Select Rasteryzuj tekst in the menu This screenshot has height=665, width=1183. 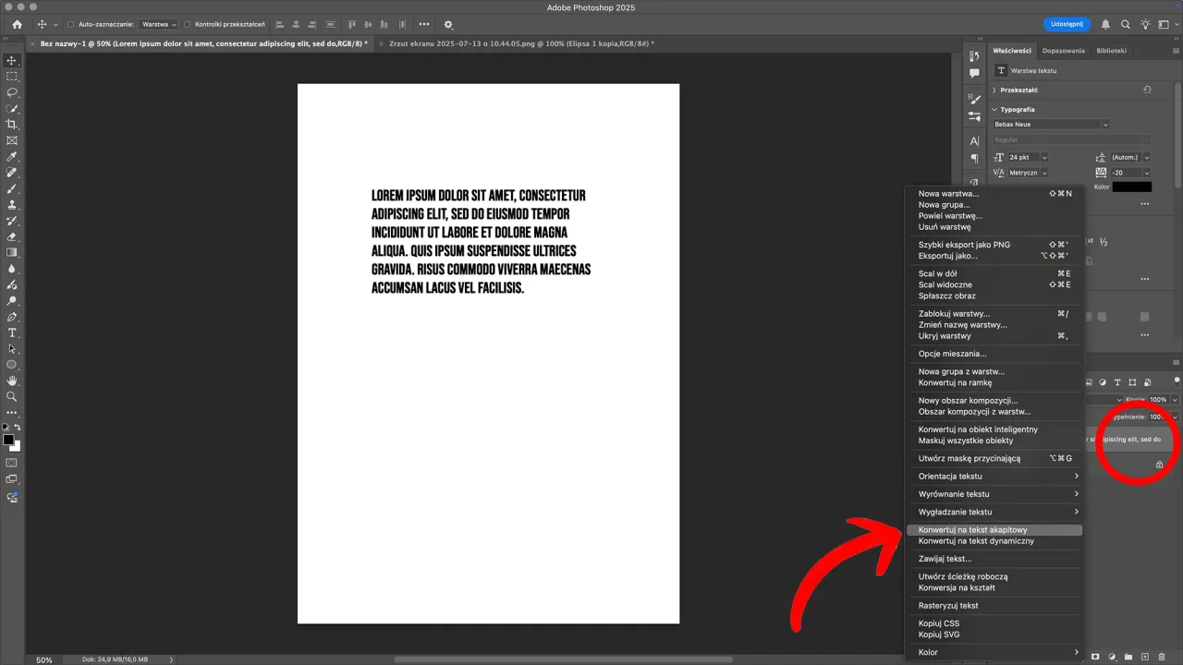[x=948, y=605]
